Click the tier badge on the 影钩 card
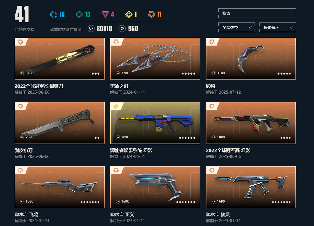 pos(212,42)
